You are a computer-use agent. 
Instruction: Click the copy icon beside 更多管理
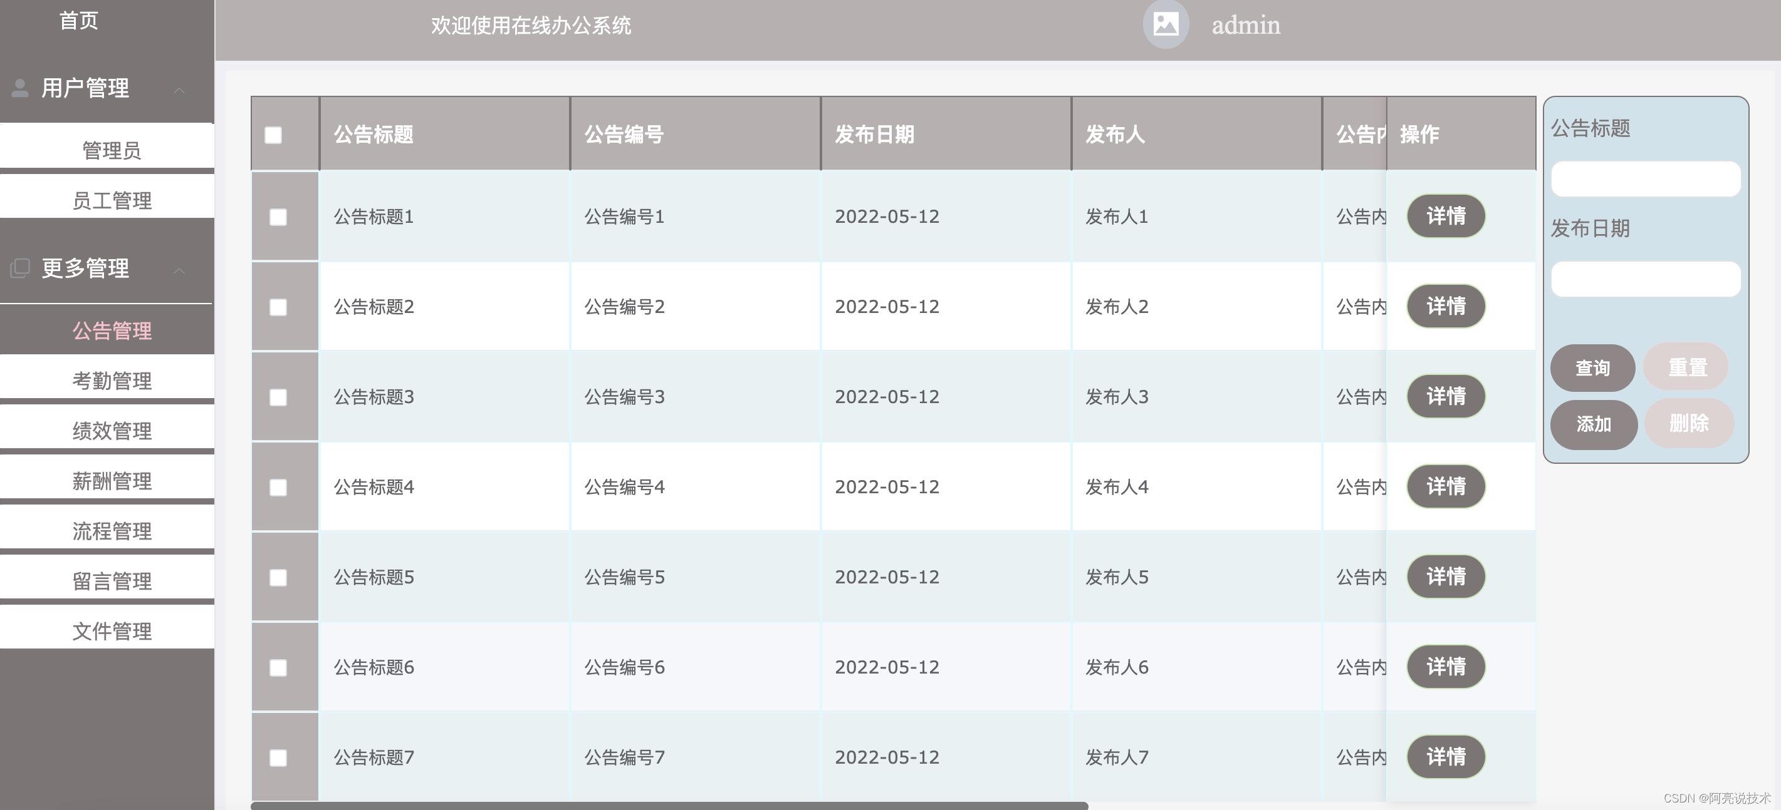pos(20,268)
